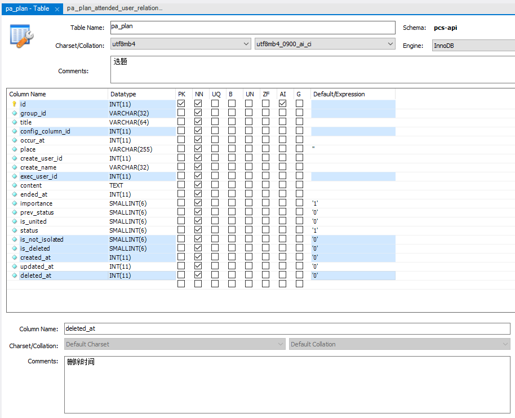Click the diamond icon beside config_column_id
The width and height of the screenshot is (515, 418).
[15, 131]
